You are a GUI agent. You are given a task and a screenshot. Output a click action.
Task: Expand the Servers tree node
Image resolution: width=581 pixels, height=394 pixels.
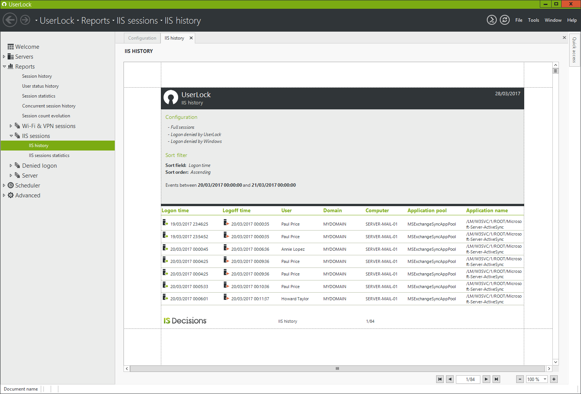(4, 56)
